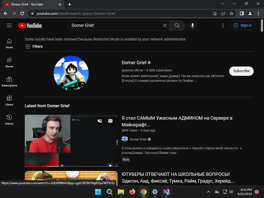Click the verified badge next to Domer Grief title
The width and height of the screenshot is (264, 198).
click(149, 63)
